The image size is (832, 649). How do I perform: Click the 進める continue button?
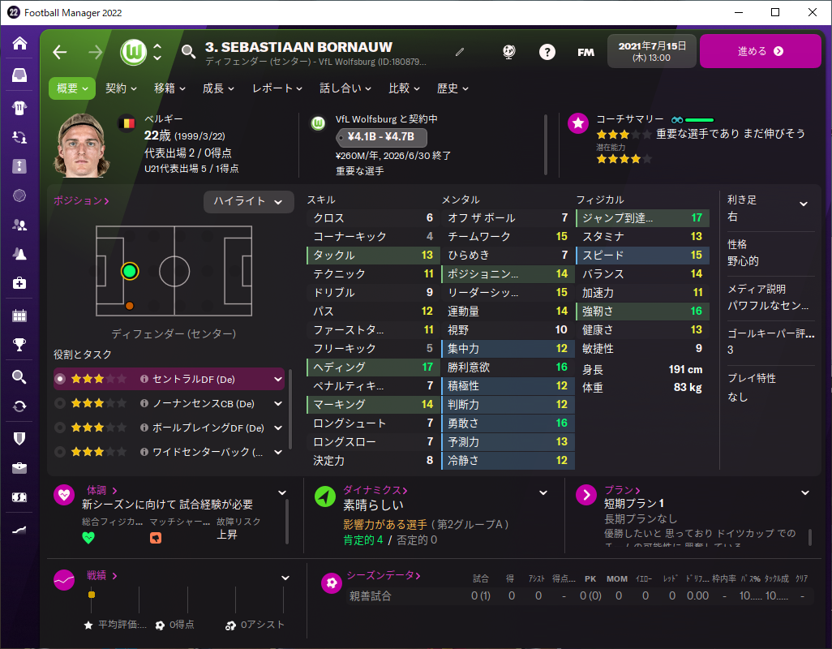(x=761, y=51)
